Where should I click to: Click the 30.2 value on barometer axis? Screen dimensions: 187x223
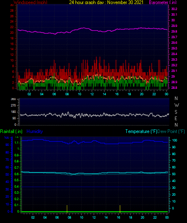point(174,9)
